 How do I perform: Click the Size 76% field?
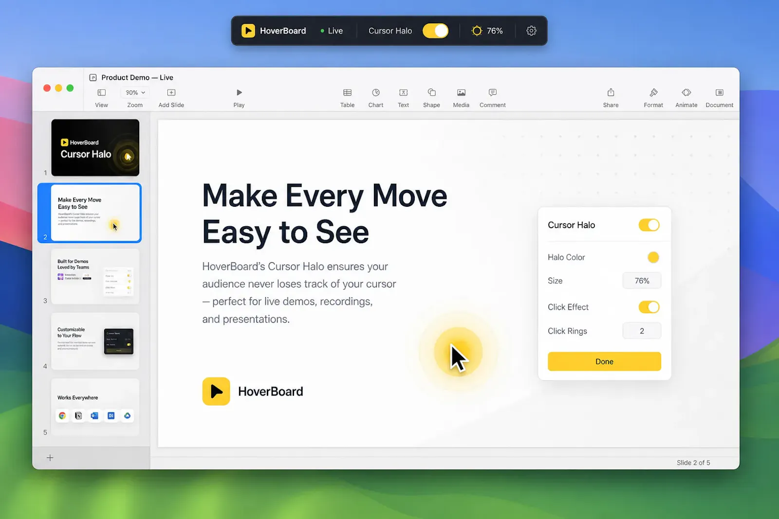(642, 281)
